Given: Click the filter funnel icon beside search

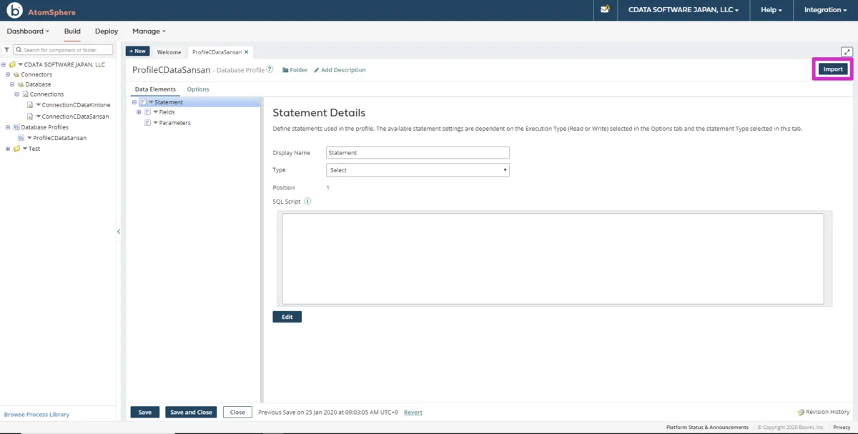Looking at the screenshot, I should [x=6, y=50].
